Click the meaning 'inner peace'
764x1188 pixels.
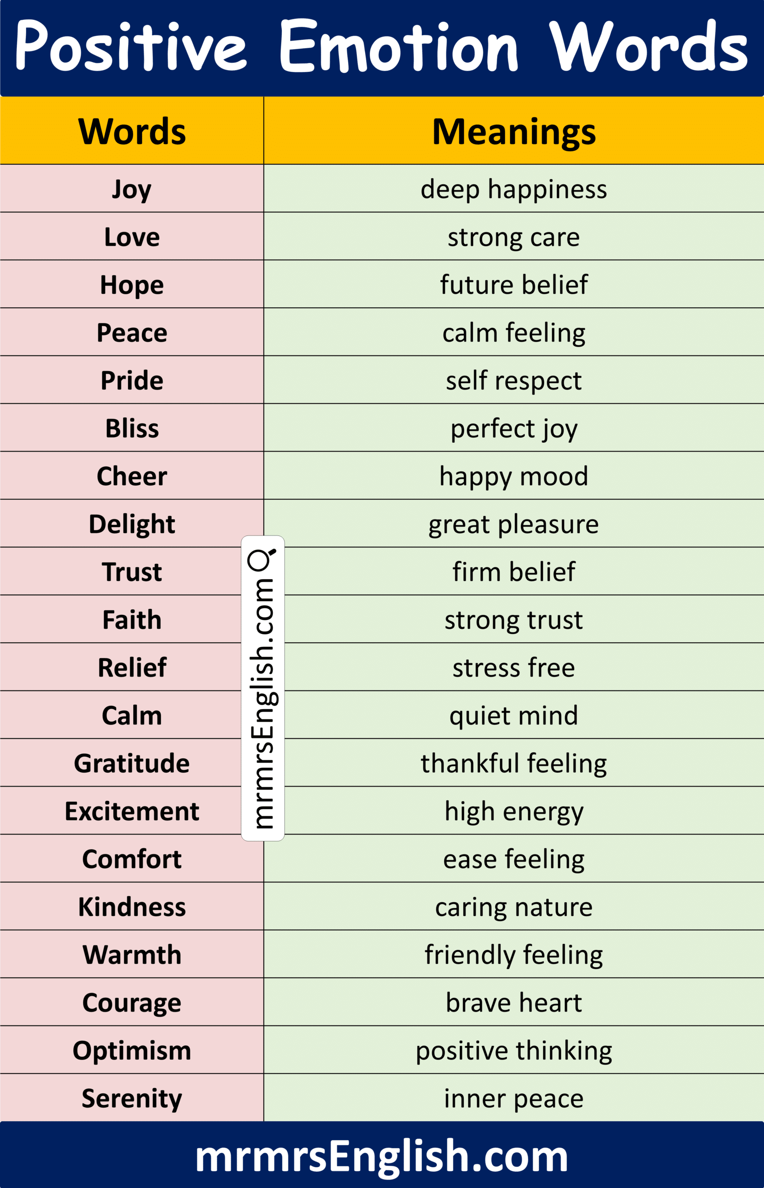[513, 1098]
